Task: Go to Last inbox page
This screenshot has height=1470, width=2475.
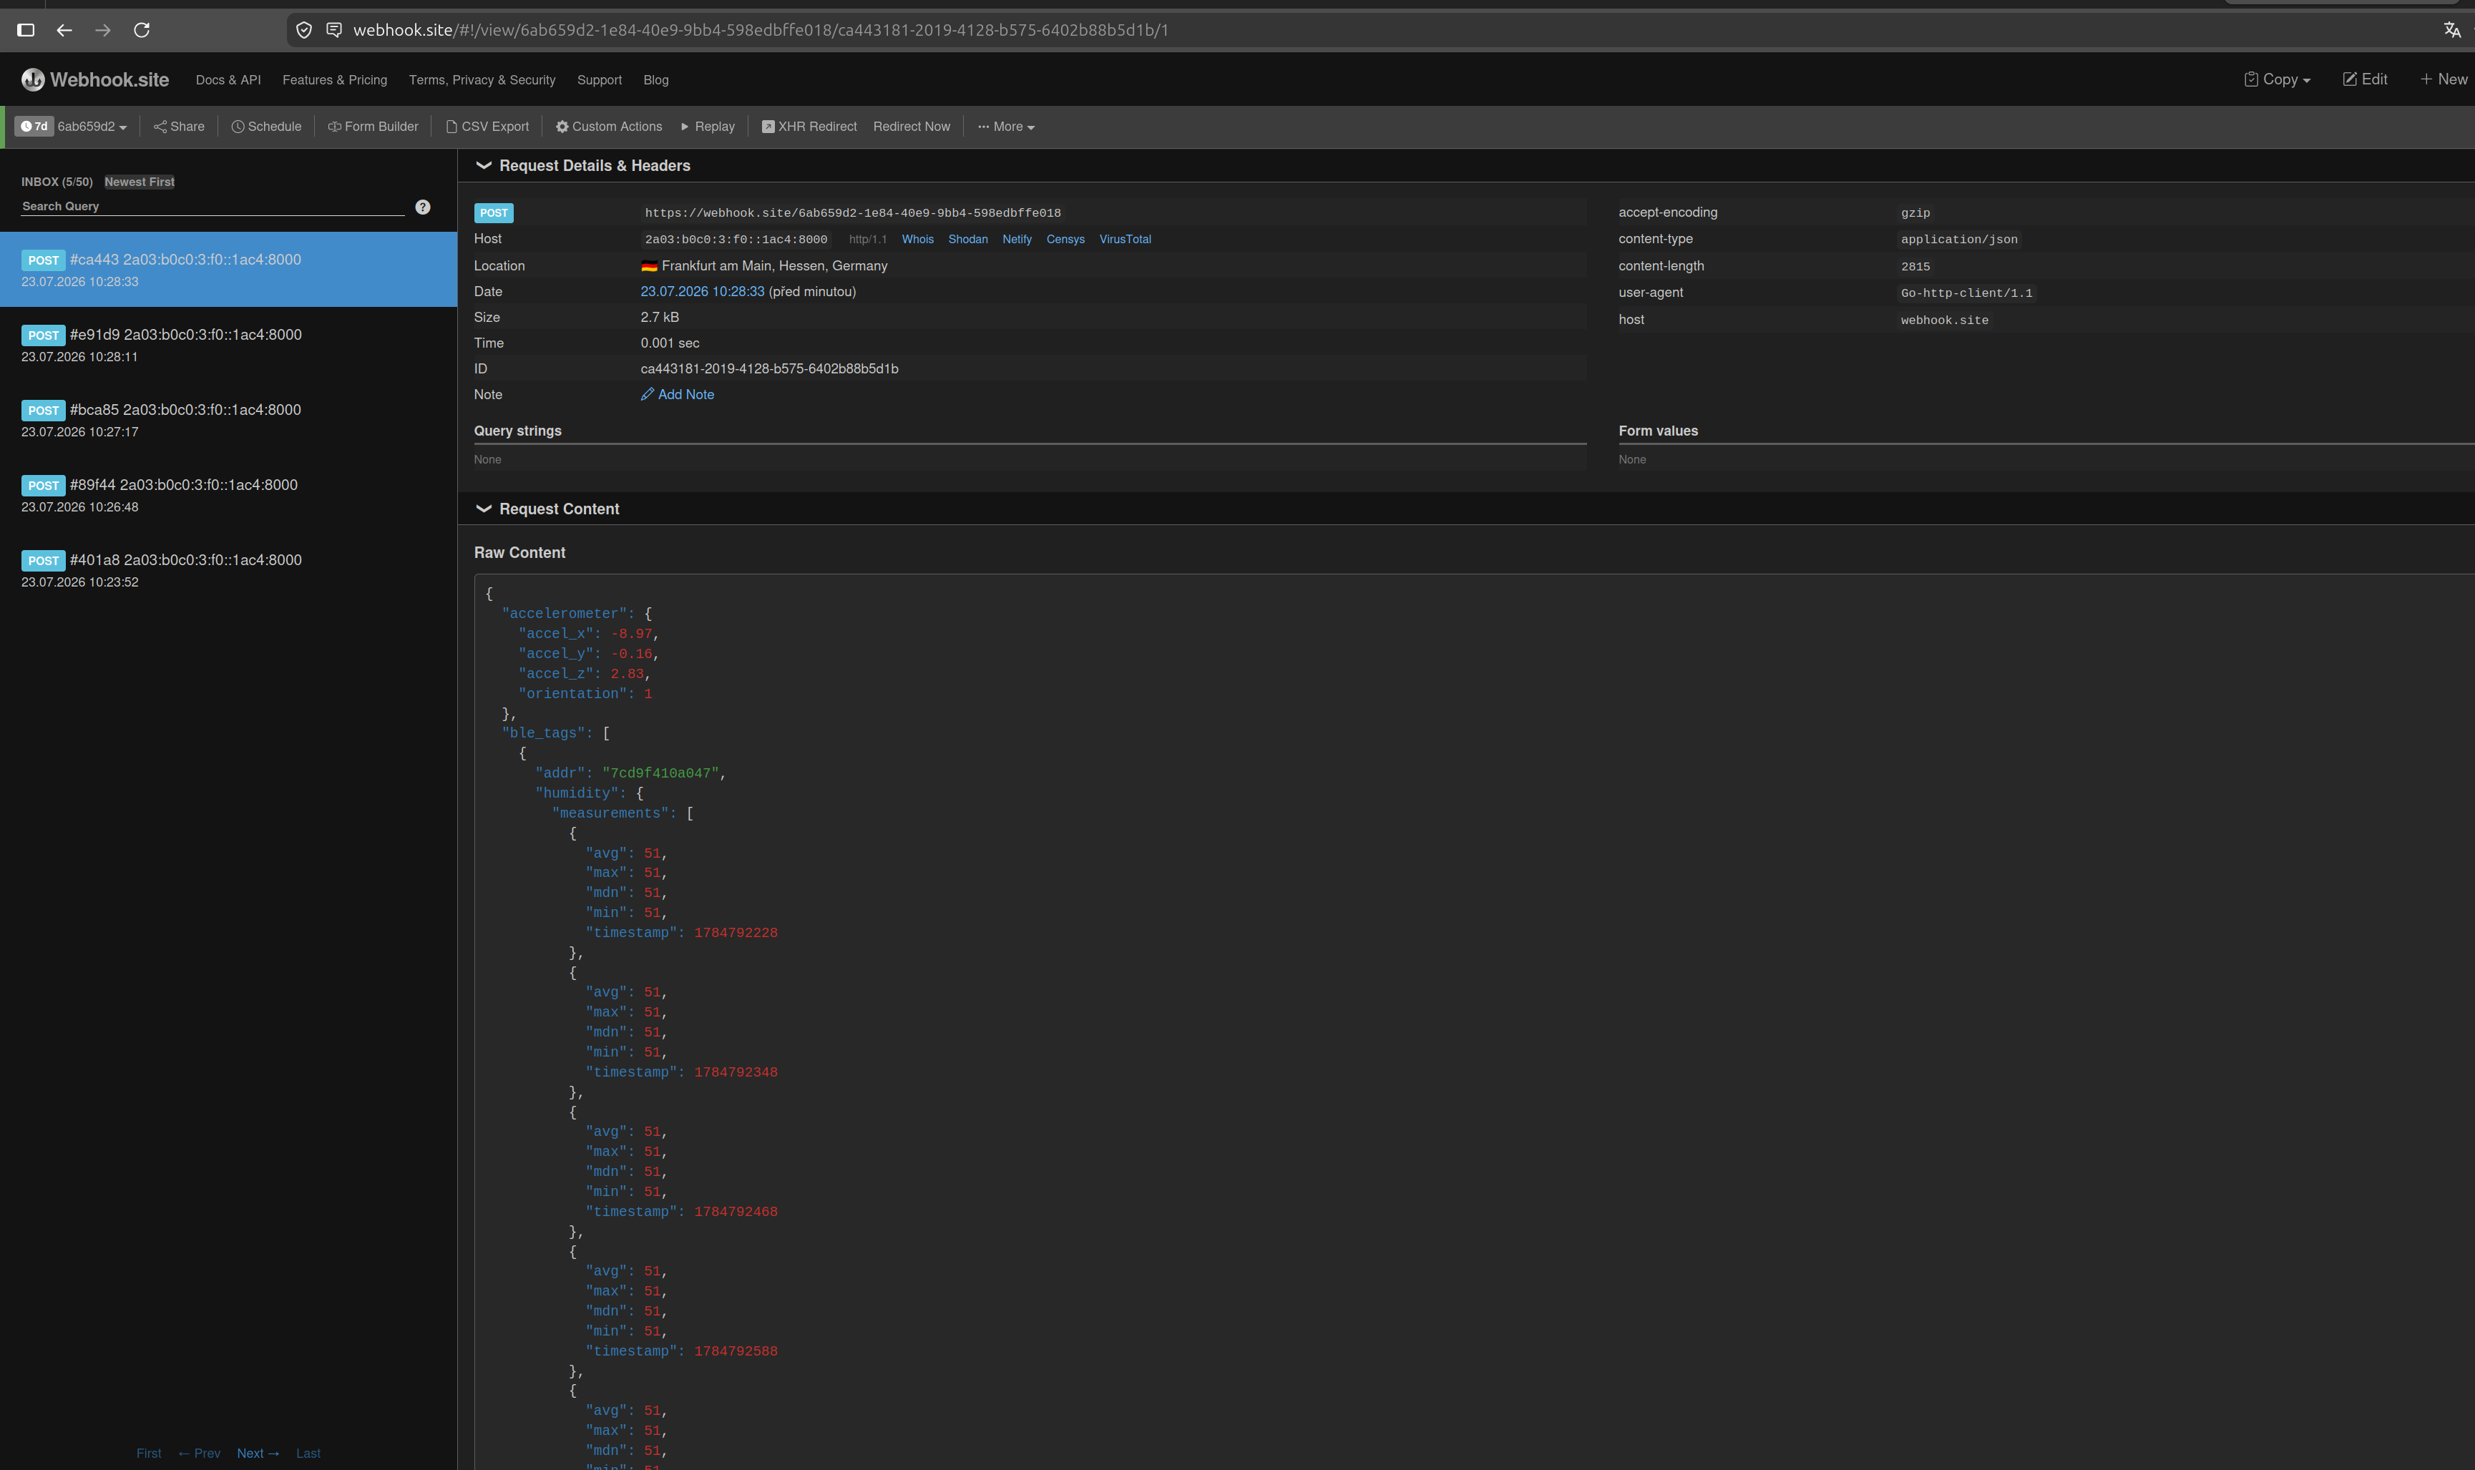Action: [308, 1453]
